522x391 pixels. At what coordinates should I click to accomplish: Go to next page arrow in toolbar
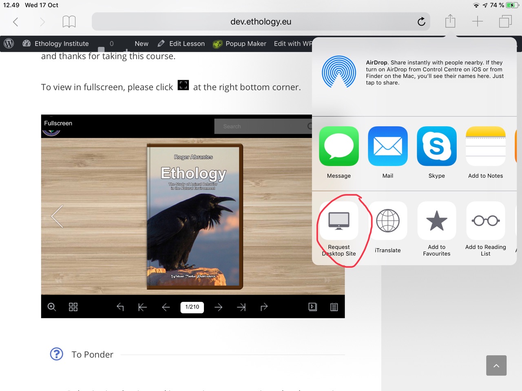tap(219, 307)
